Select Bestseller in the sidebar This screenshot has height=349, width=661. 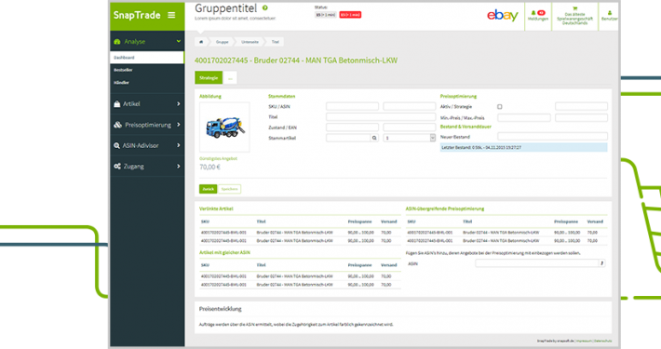point(123,70)
